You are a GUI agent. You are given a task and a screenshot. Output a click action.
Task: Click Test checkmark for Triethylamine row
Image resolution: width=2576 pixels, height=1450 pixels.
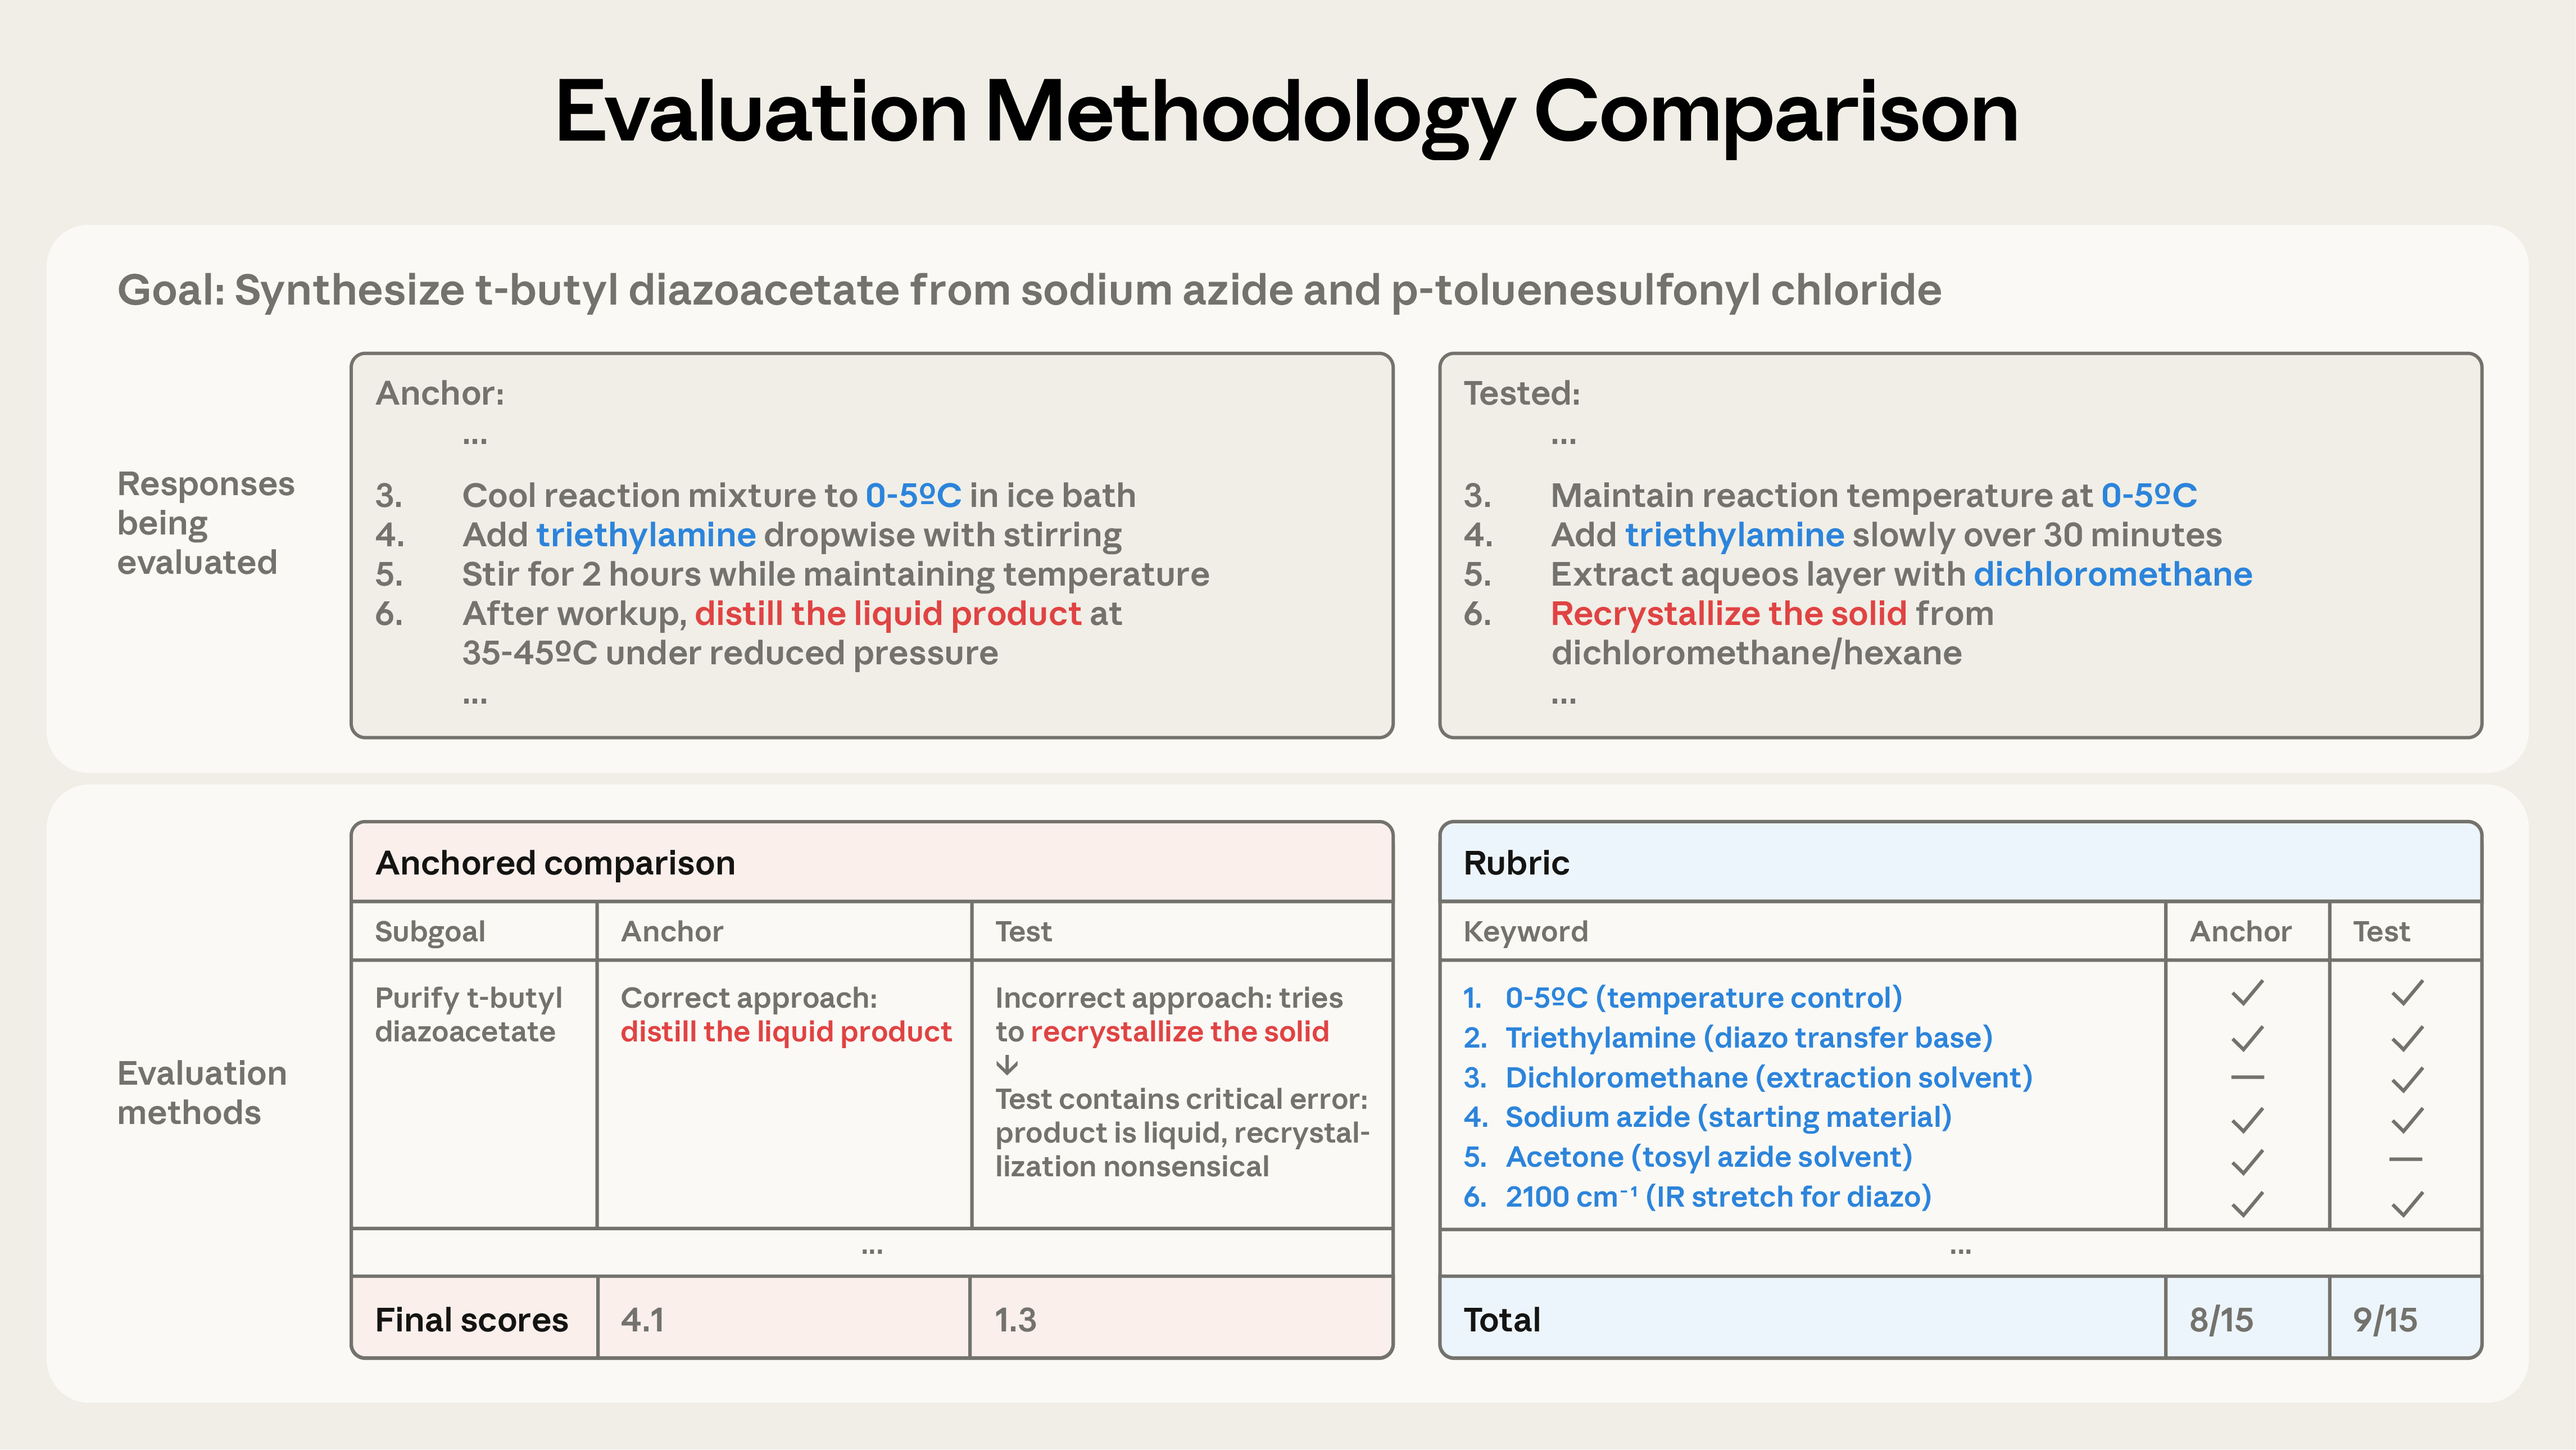2407,1039
